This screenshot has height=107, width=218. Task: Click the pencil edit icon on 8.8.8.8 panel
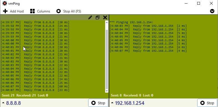(90, 17)
